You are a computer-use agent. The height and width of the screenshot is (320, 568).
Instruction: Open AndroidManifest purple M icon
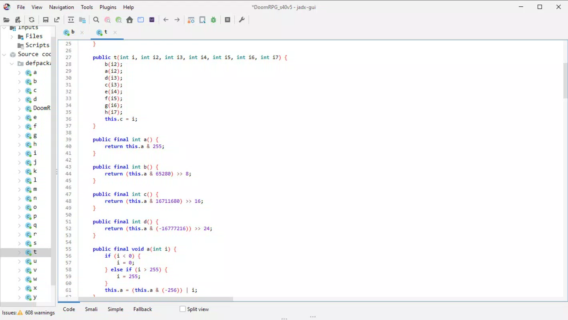click(x=152, y=20)
